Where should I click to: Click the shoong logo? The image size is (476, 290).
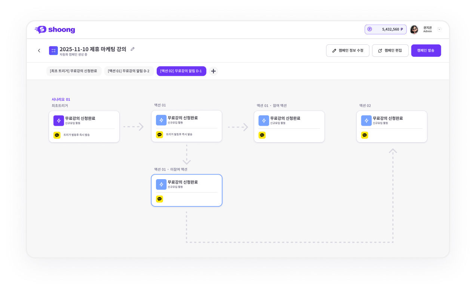tap(55, 30)
